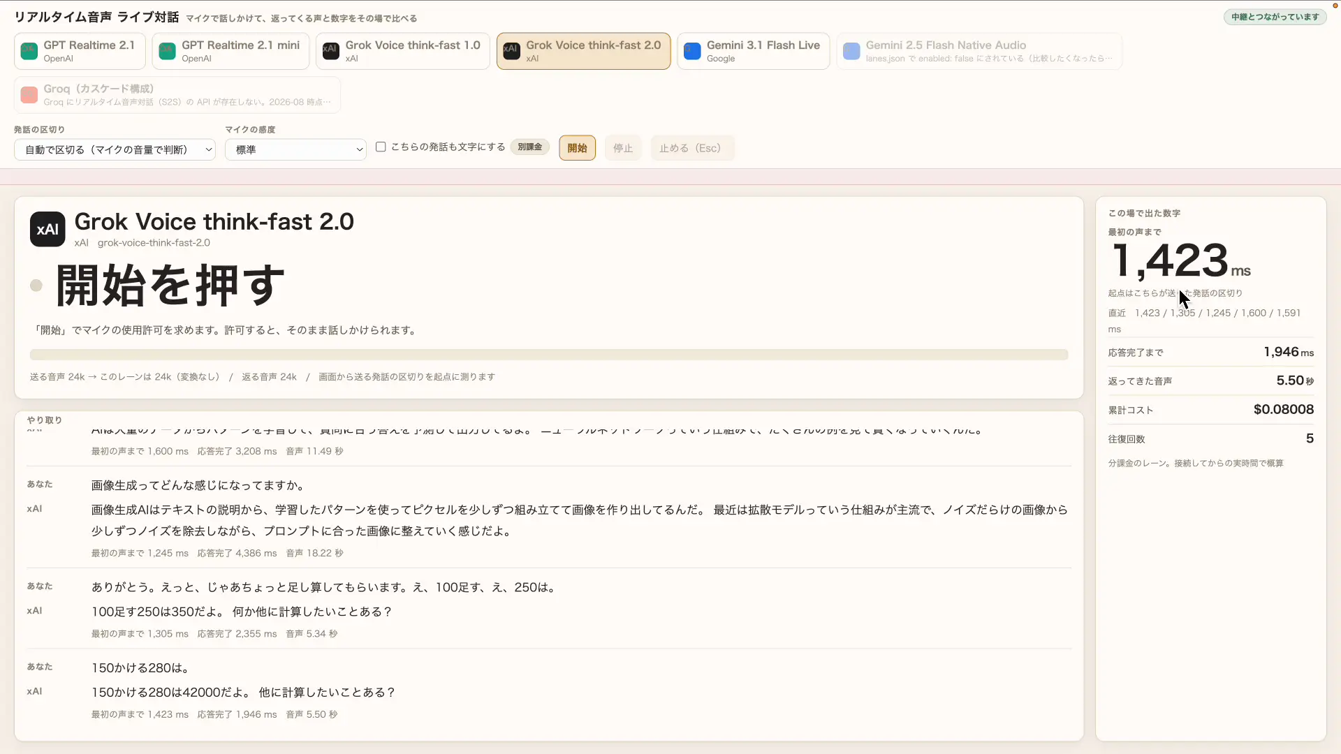
Task: Click the Gemini 3.1 Flash Live Google icon
Action: [692, 51]
